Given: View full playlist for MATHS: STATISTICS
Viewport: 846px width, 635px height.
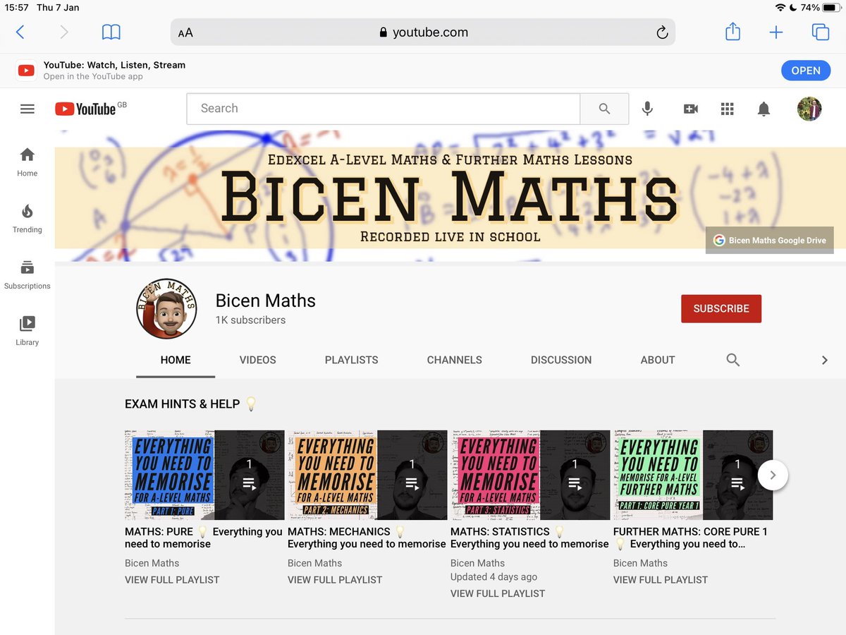Looking at the screenshot, I should 498,594.
